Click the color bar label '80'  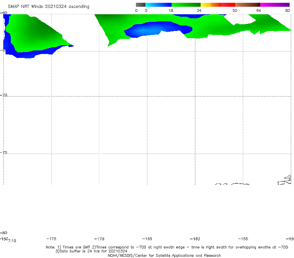[x=288, y=11]
